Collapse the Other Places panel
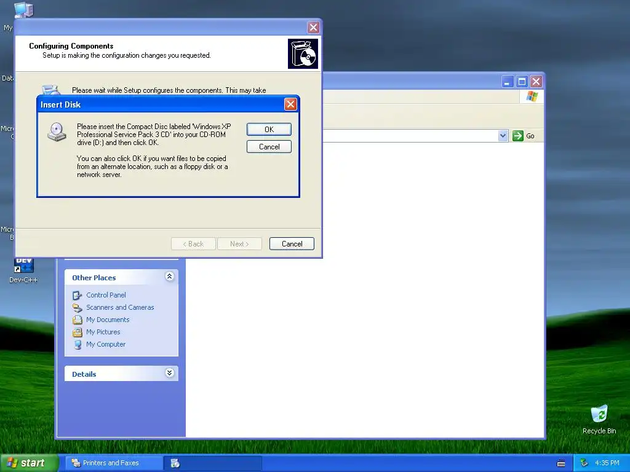Image resolution: width=630 pixels, height=472 pixels. point(170,277)
